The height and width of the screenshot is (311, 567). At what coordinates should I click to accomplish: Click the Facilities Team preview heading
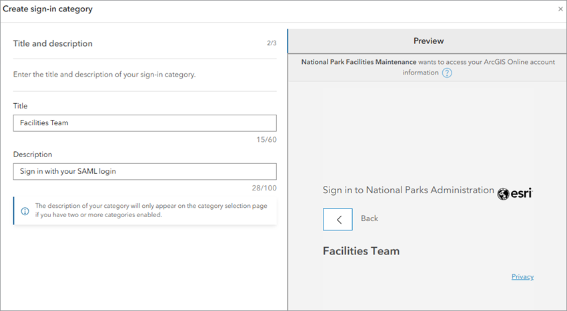[361, 251]
